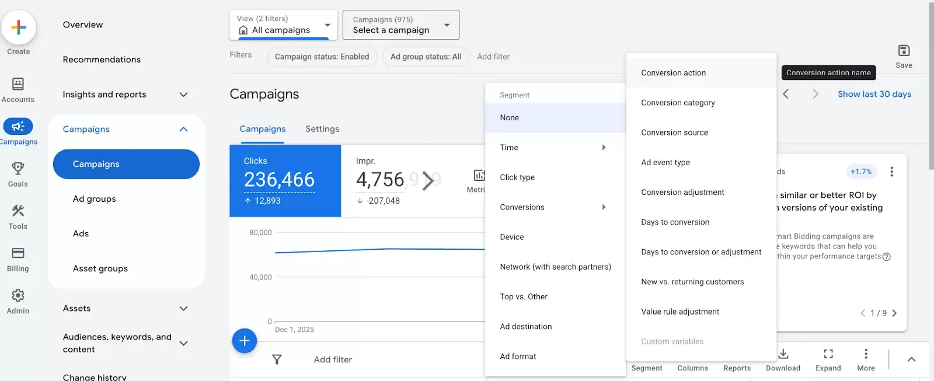Open the Conversions segment submenu
The image size is (934, 381).
point(555,207)
